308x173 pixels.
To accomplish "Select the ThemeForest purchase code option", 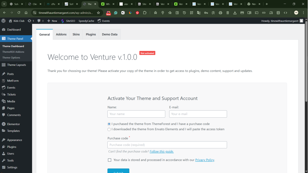I will (x=109, y=124).
